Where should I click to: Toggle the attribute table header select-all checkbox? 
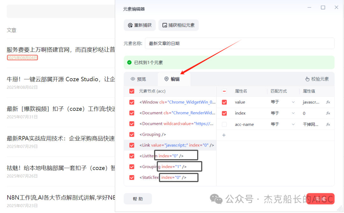pyautogui.click(x=224, y=91)
